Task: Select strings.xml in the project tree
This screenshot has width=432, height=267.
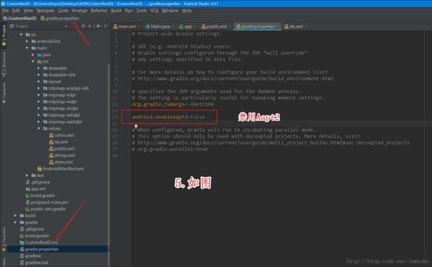Action: [x=62, y=156]
